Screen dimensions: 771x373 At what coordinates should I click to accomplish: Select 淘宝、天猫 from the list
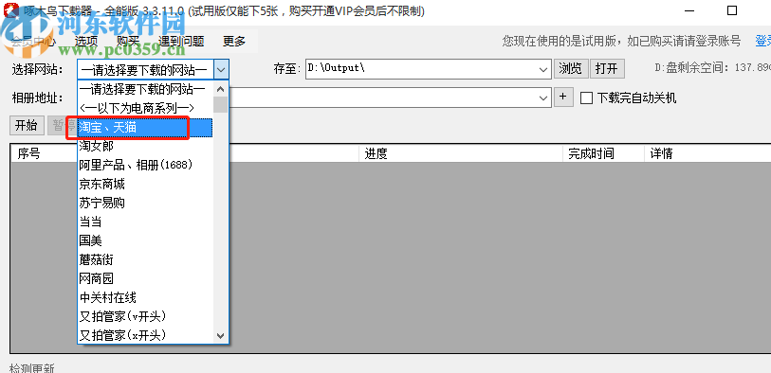pyautogui.click(x=145, y=128)
